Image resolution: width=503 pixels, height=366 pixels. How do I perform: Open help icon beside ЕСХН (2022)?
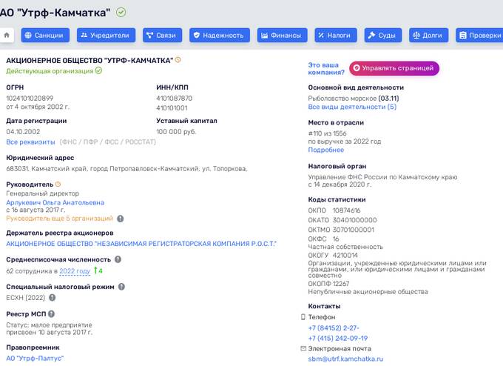coord(53,298)
